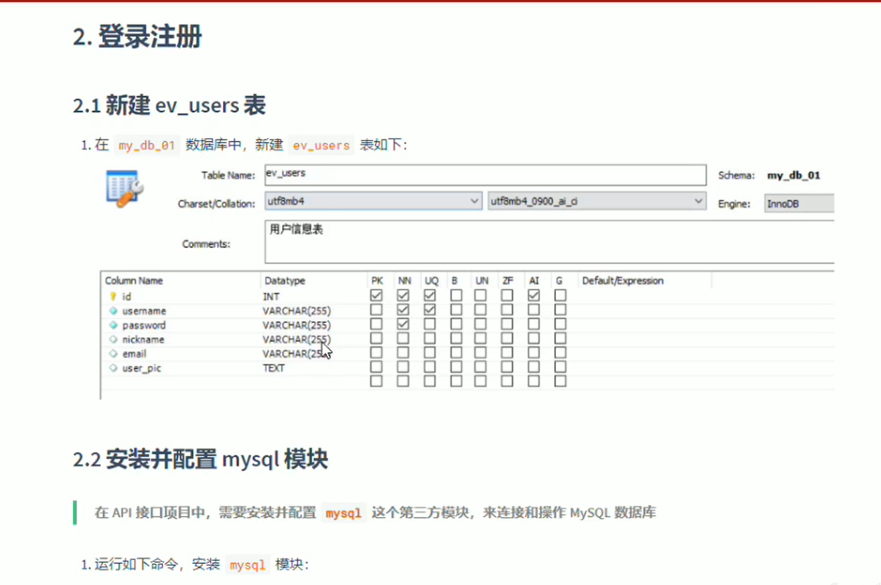The image size is (881, 585).
Task: Click the my_db_01 schema name
Action: pos(793,176)
